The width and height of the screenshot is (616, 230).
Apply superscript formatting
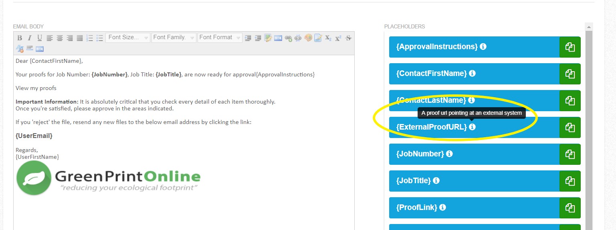click(x=338, y=38)
